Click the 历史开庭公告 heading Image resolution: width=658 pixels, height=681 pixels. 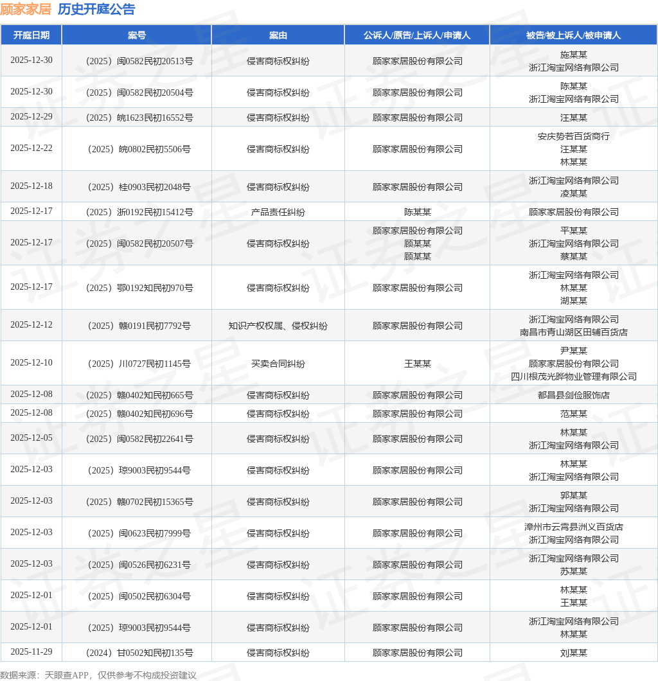pyautogui.click(x=96, y=9)
